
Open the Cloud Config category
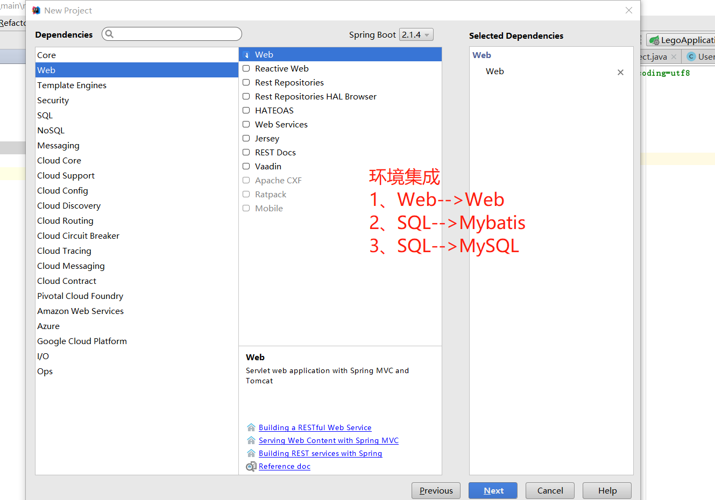pyautogui.click(x=137, y=190)
